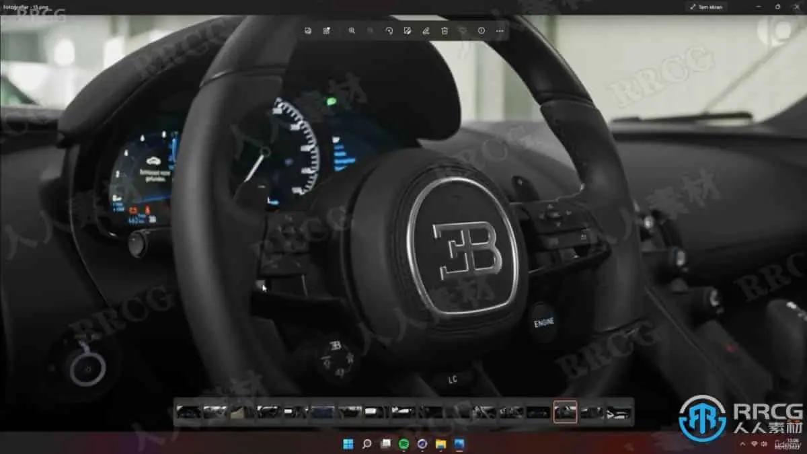Add photo to favorites with heart icon
The height and width of the screenshot is (454, 807).
(463, 31)
